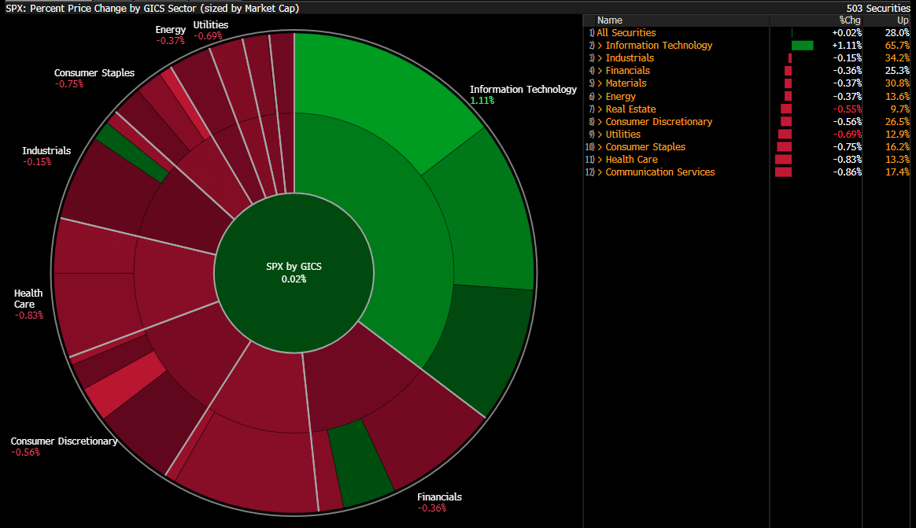Open Materials sector in the table
This screenshot has width=916, height=528.
point(626,83)
